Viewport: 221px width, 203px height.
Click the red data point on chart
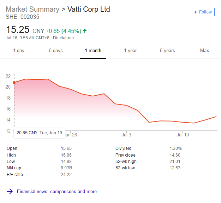14,83
